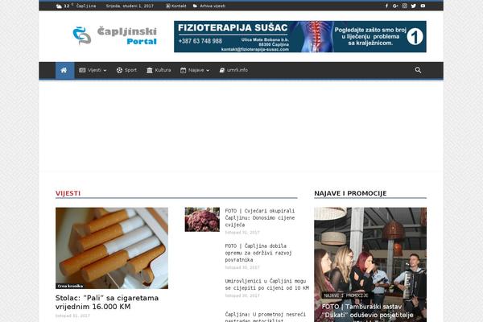Open the Facebook icon in top bar

click(x=386, y=6)
